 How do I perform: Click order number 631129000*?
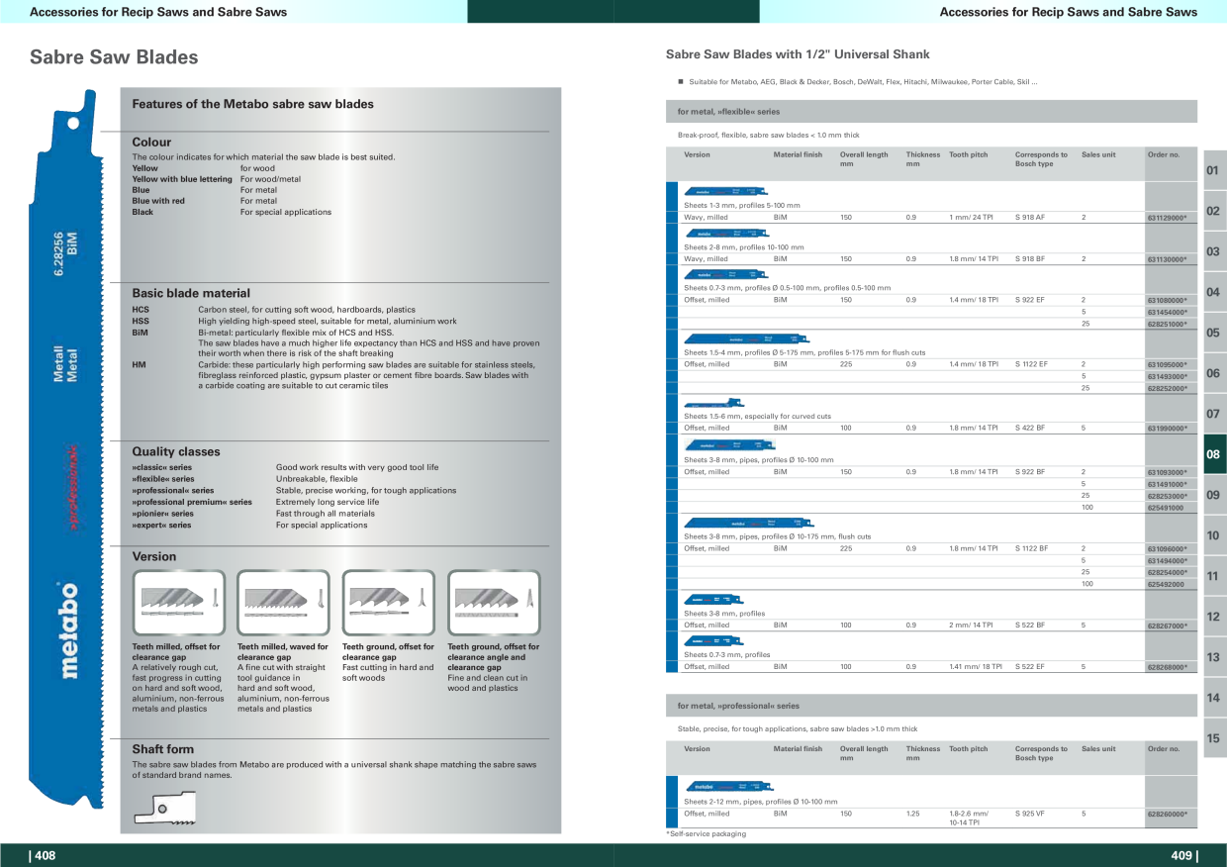click(x=1167, y=217)
